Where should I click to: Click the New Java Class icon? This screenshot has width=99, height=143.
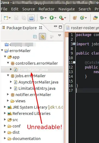[82, 18]
